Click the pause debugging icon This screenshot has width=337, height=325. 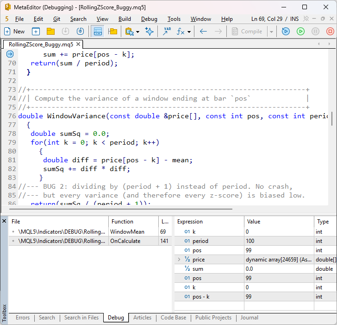pos(315,32)
